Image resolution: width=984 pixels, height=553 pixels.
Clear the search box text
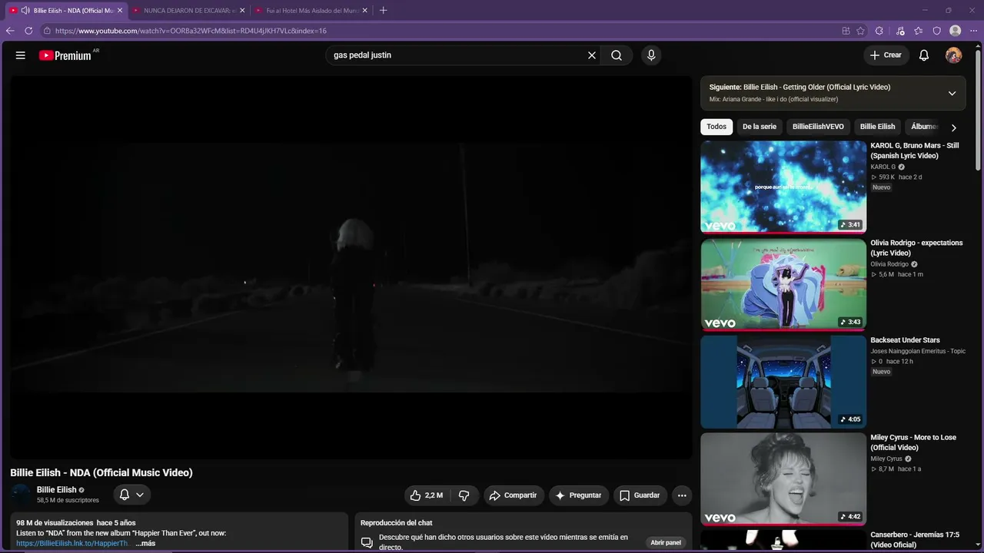tap(592, 55)
